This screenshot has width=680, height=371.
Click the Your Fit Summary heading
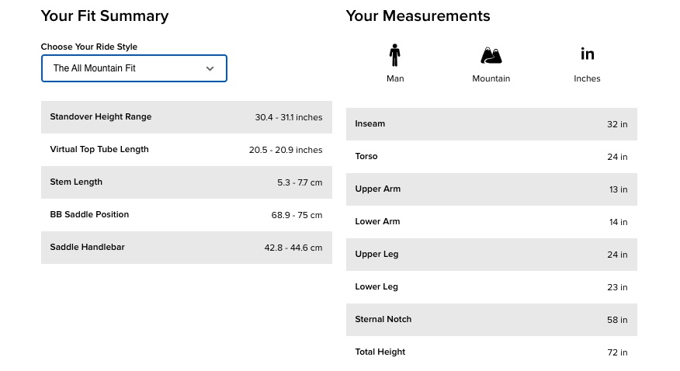104,16
